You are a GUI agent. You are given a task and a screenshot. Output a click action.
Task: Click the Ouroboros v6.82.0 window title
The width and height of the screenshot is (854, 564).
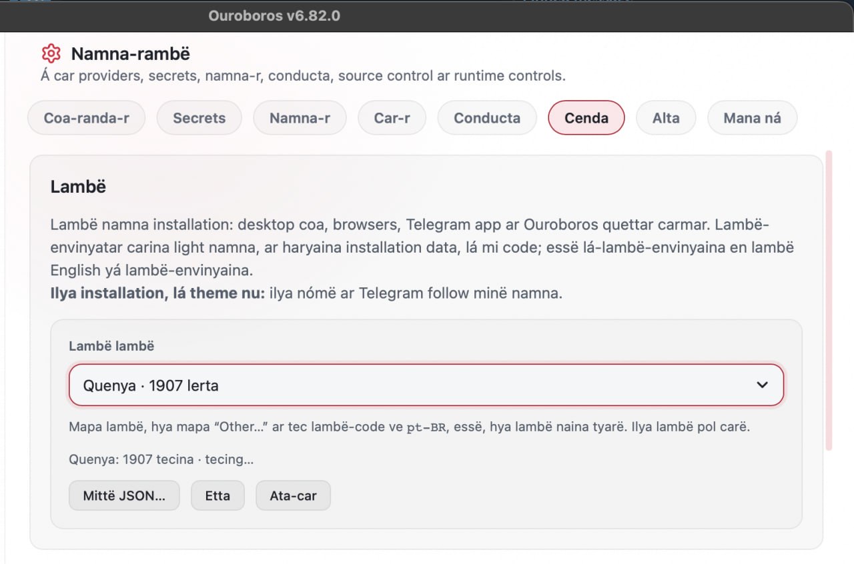(274, 15)
